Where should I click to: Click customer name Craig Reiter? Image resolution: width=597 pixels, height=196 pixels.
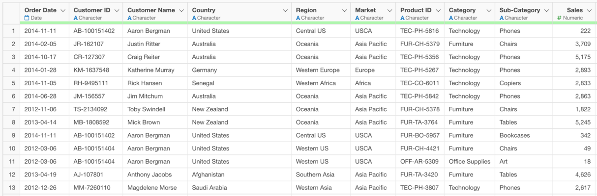(144, 57)
